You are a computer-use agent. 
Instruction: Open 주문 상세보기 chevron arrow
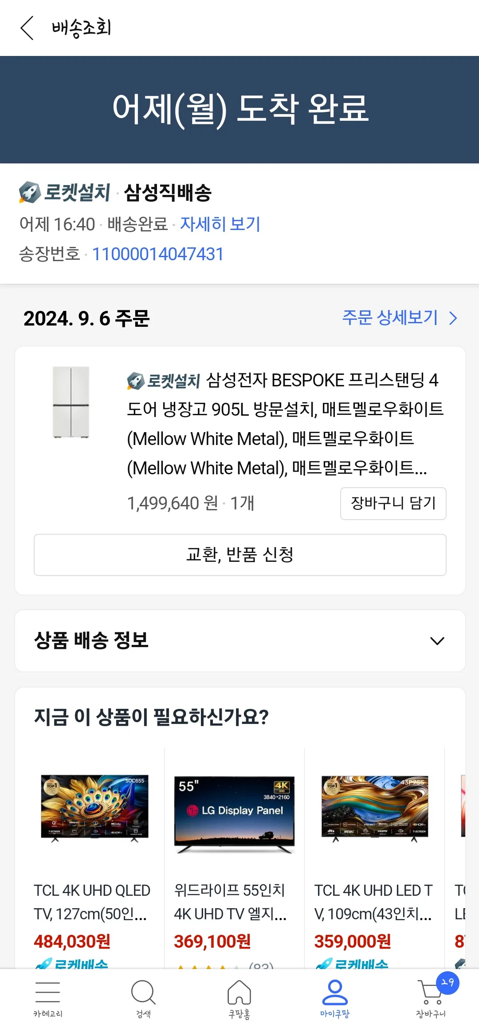453,318
